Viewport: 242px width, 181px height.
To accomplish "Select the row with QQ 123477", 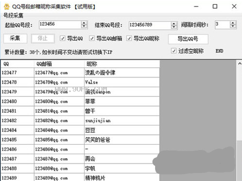I will pyautogui.click(x=80, y=73).
